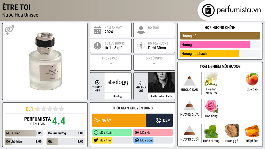The width and height of the screenshot is (265, 149).
Task: Click the Độ lưu hương 0.00 rating bar
Action: 66,133
